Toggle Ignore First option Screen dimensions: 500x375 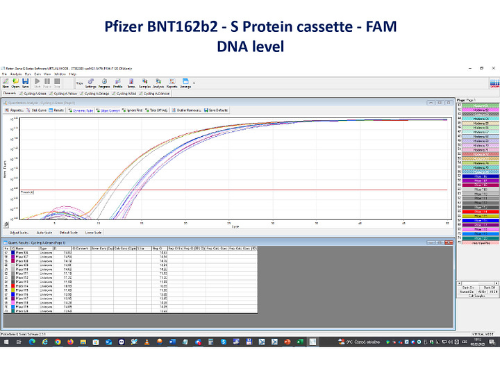[x=133, y=110]
